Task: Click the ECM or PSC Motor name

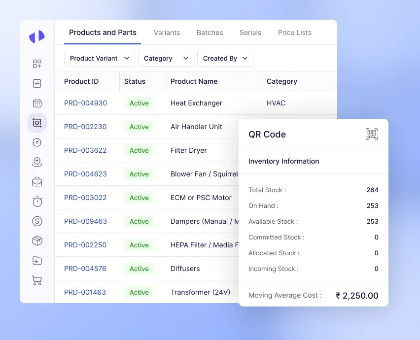Action: (201, 198)
